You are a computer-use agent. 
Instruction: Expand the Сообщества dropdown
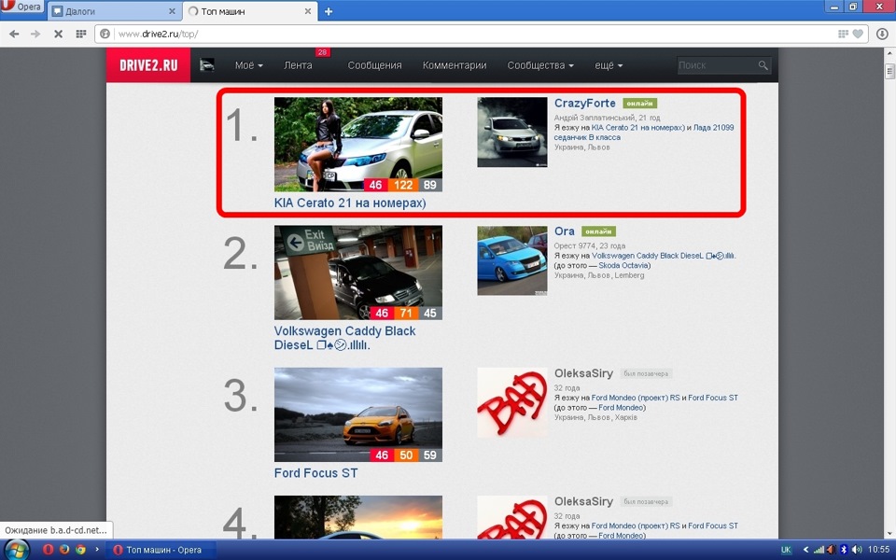540,65
